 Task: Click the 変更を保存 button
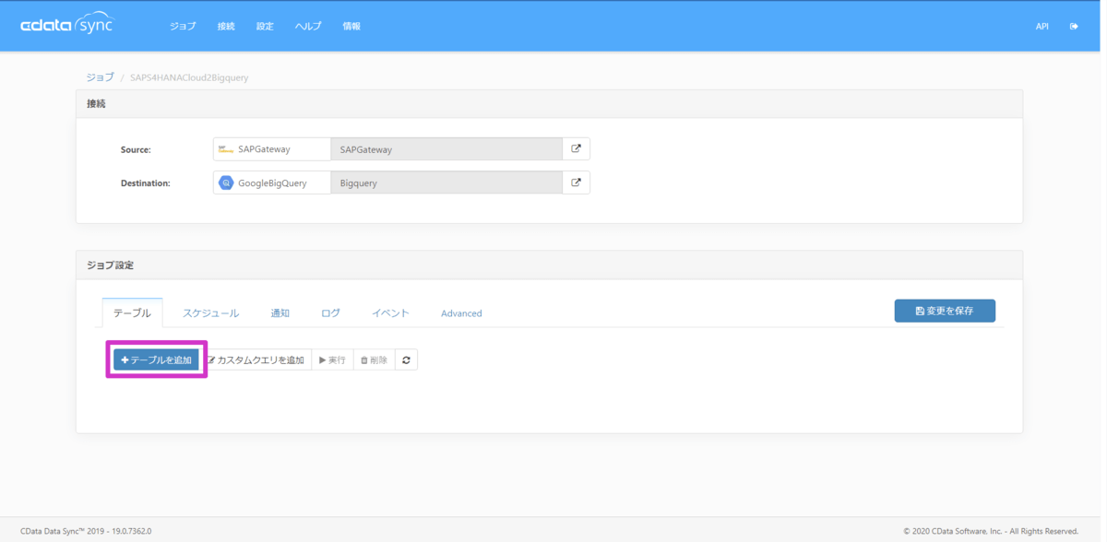tap(945, 311)
